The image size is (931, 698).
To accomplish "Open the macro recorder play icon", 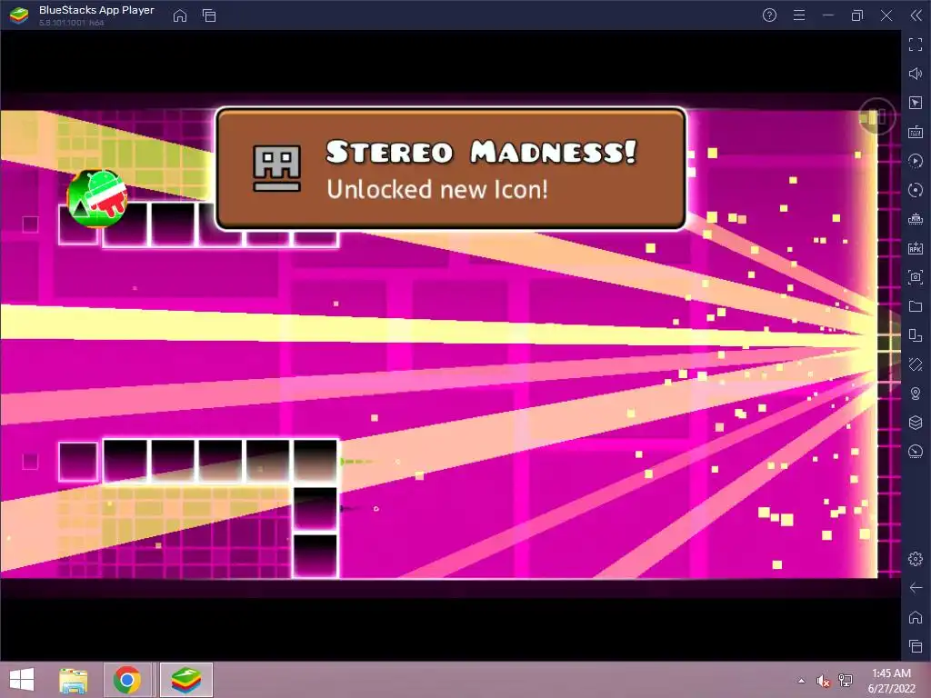I will pos(916,161).
